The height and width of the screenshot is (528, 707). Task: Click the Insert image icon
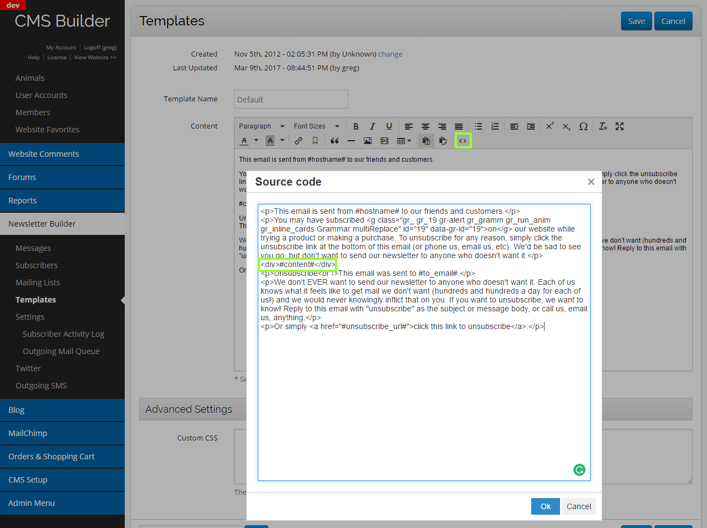point(368,141)
